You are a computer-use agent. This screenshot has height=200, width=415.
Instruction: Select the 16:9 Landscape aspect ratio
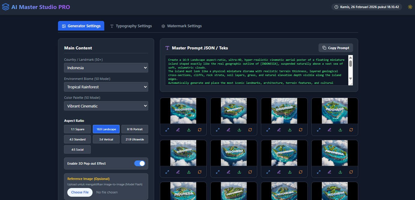tap(106, 129)
